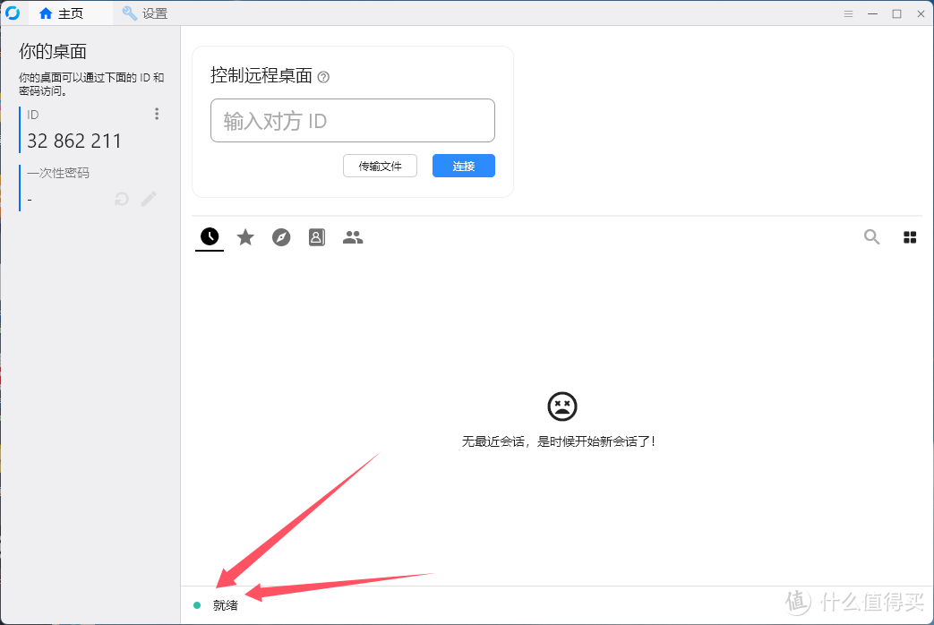Click the 传输文件 file transfer button
934x625 pixels.
[x=380, y=166]
